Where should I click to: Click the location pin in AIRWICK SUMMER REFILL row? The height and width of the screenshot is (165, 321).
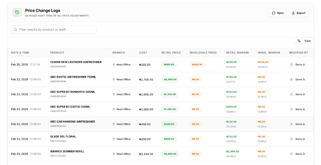pyautogui.click(x=114, y=154)
